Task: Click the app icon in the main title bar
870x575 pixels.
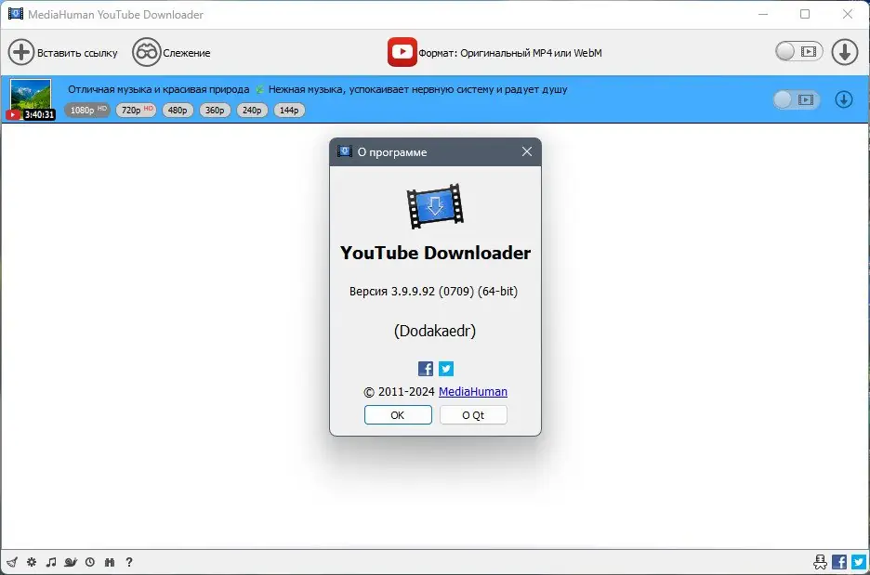Action: click(x=16, y=14)
